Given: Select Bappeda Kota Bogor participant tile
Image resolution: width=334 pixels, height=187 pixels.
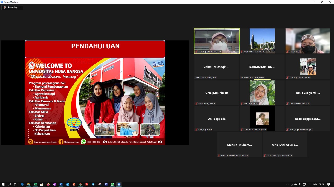Looking at the screenshot, I should 262,41.
